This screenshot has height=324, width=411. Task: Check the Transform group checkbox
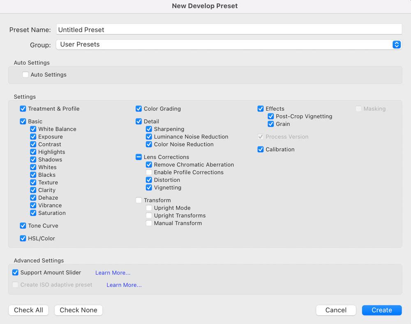(x=139, y=200)
